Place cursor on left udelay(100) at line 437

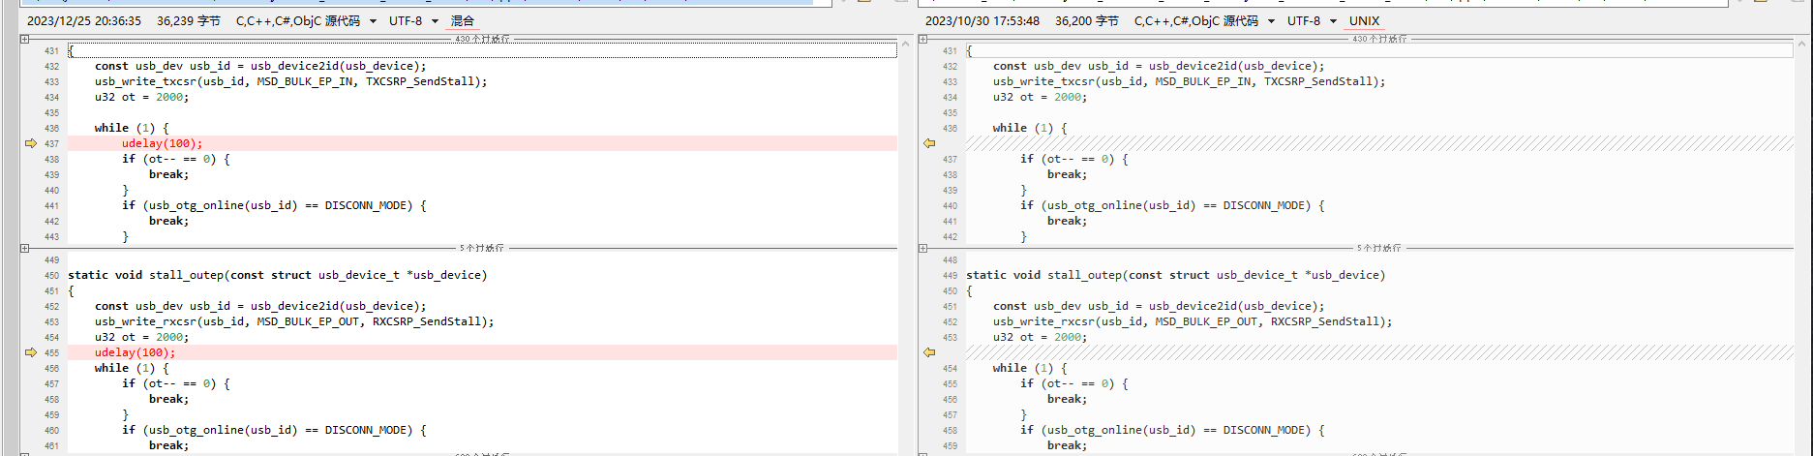pyautogui.click(x=162, y=143)
